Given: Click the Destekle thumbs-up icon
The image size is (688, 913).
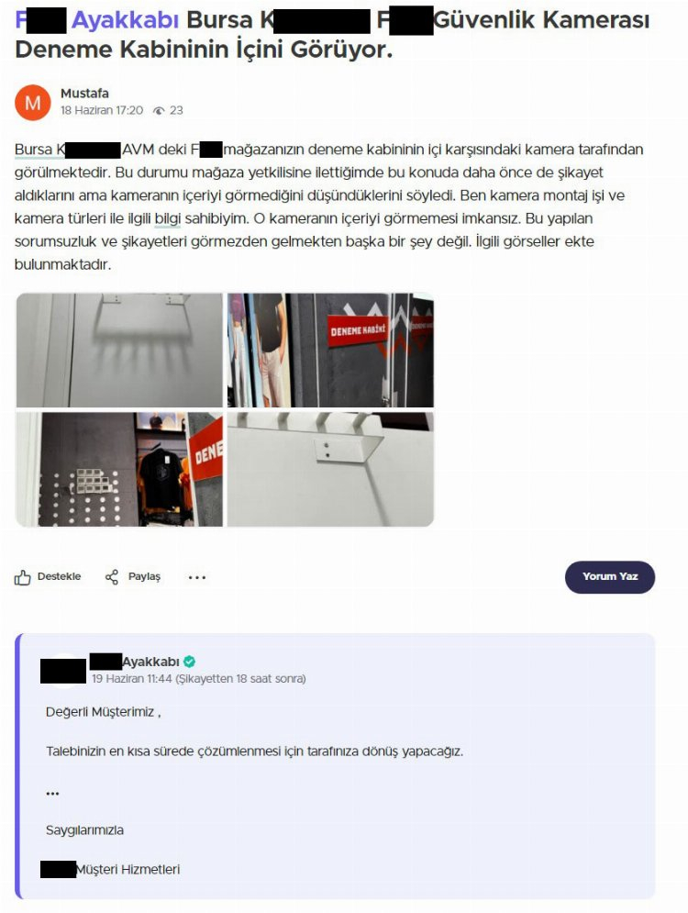Looking at the screenshot, I should [x=22, y=577].
